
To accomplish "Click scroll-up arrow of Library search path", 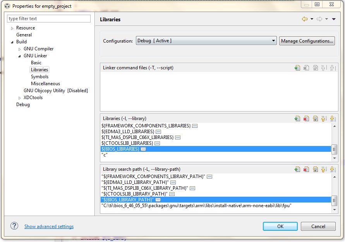I will 335,177.
